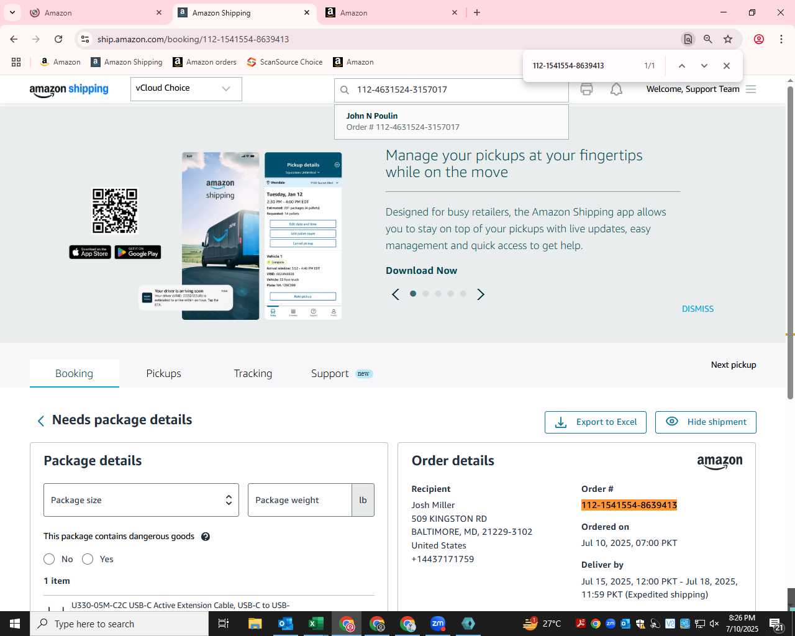Viewport: 795px width, 636px height.
Task: Click the Task View icon on the taskbar
Action: (x=224, y=624)
